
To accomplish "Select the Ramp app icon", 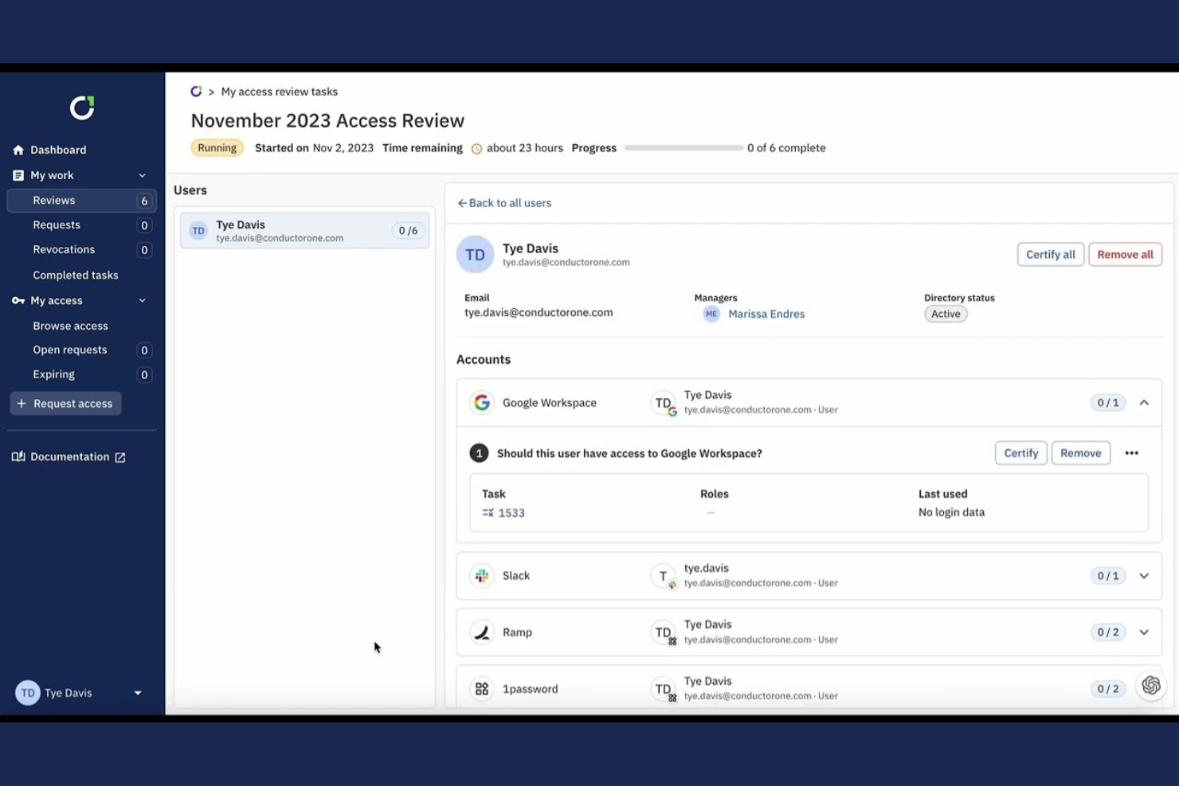I will click(482, 632).
